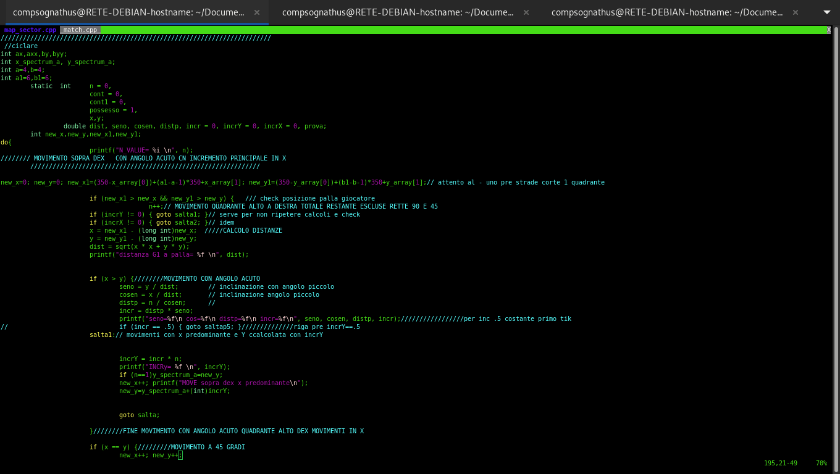This screenshot has width=840, height=474.
Task: Place cursor on the //ciclare comment
Action: pyautogui.click(x=21, y=46)
